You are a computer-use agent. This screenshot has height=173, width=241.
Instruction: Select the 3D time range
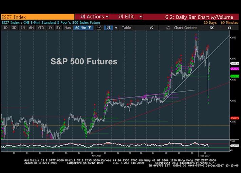point(14,28)
